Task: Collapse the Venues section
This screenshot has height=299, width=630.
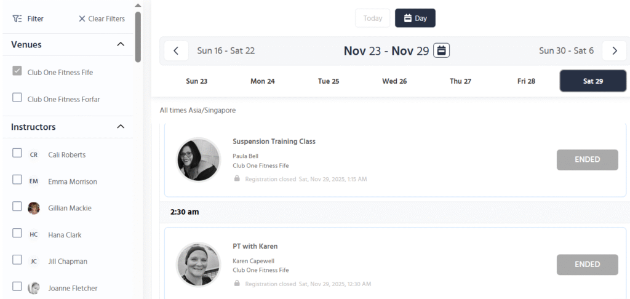Action: pyautogui.click(x=121, y=44)
